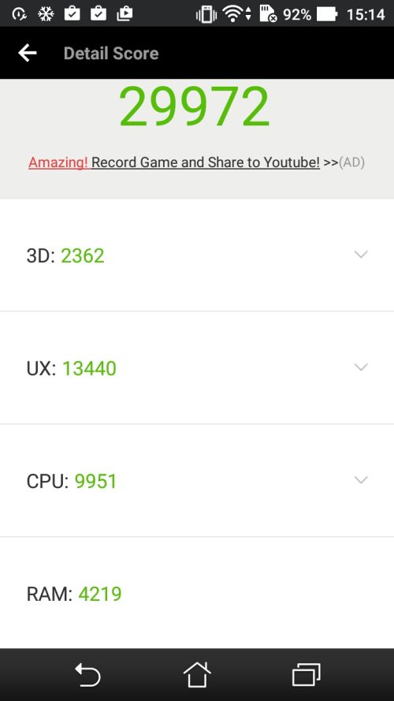Image resolution: width=394 pixels, height=701 pixels.
Task: Open the recent apps button
Action: point(307,675)
